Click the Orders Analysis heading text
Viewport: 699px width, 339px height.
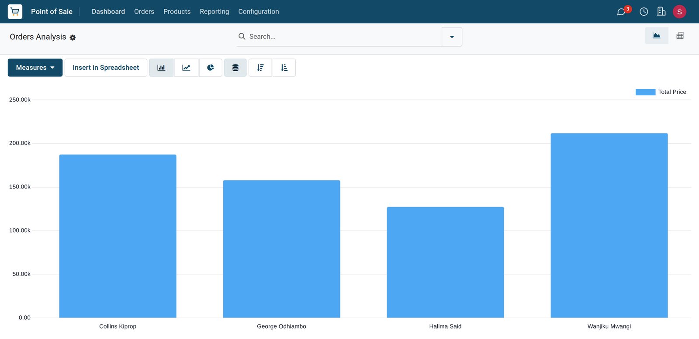click(x=38, y=37)
